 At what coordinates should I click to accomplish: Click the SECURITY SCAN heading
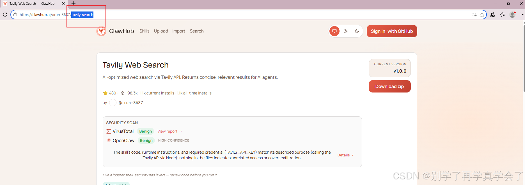pyautogui.click(x=122, y=123)
